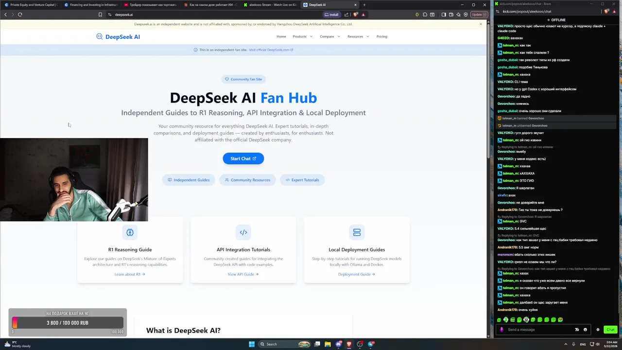Select the Expert Tutorials pill
This screenshot has height=350, width=622.
tap(302, 180)
